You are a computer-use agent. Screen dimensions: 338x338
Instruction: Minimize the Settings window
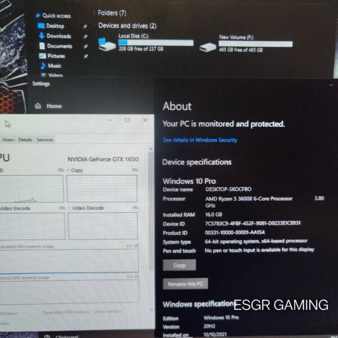point(331,86)
